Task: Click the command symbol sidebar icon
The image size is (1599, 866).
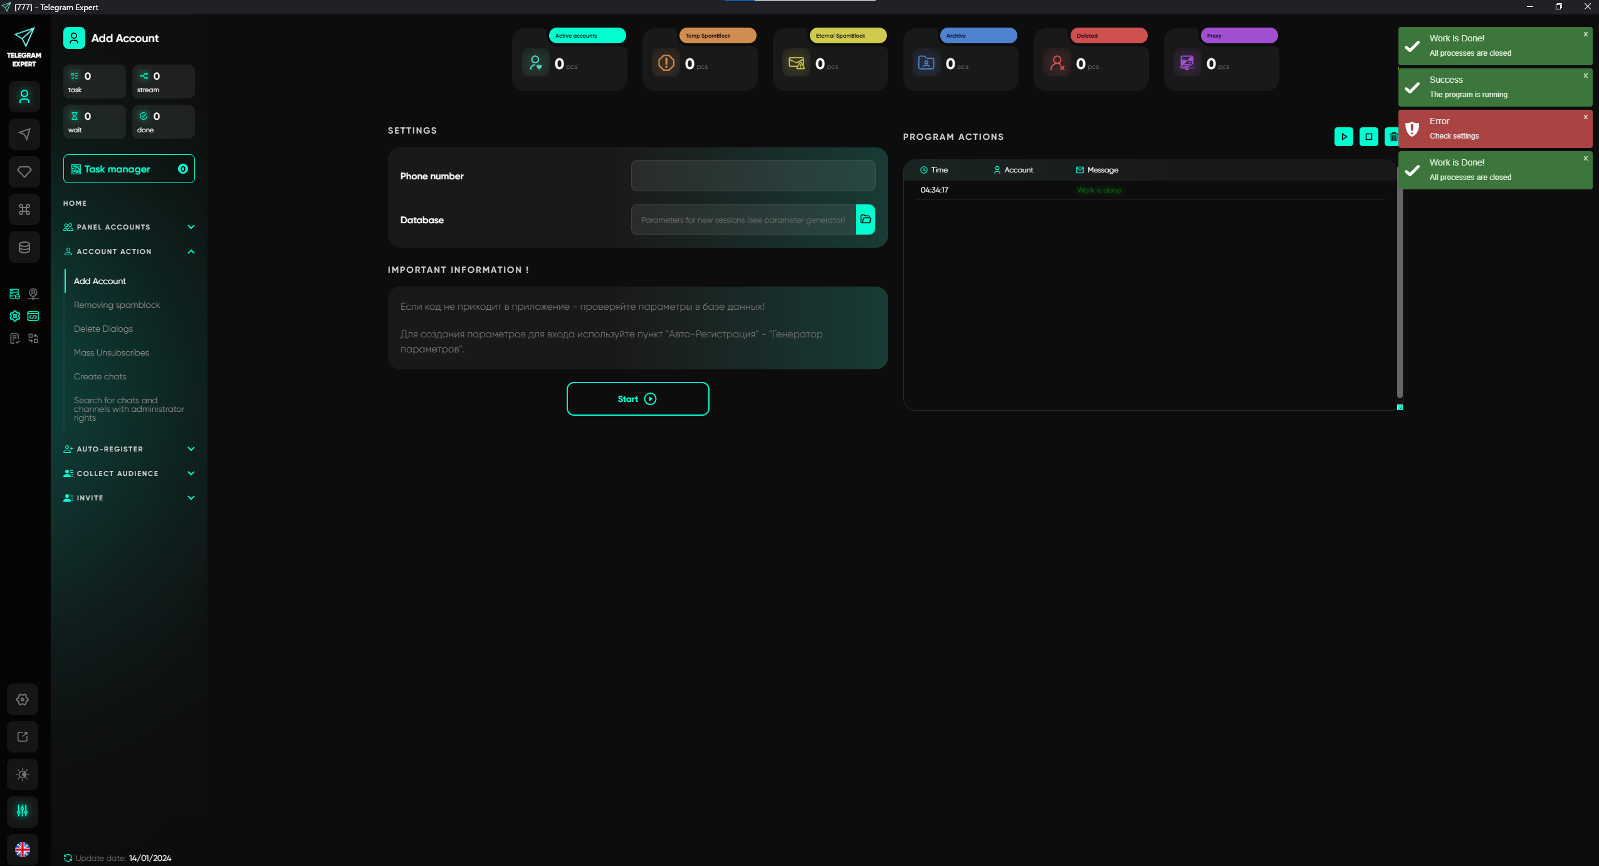Action: click(x=24, y=209)
